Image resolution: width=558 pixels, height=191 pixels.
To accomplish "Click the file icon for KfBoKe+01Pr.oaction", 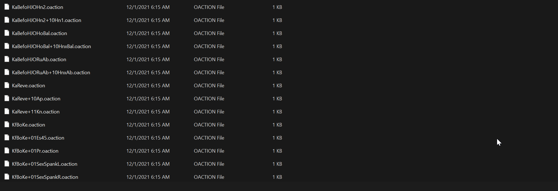I will pos(7,151).
